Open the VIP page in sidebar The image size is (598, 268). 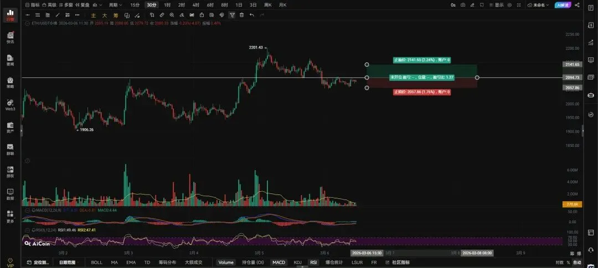[x=11, y=261]
